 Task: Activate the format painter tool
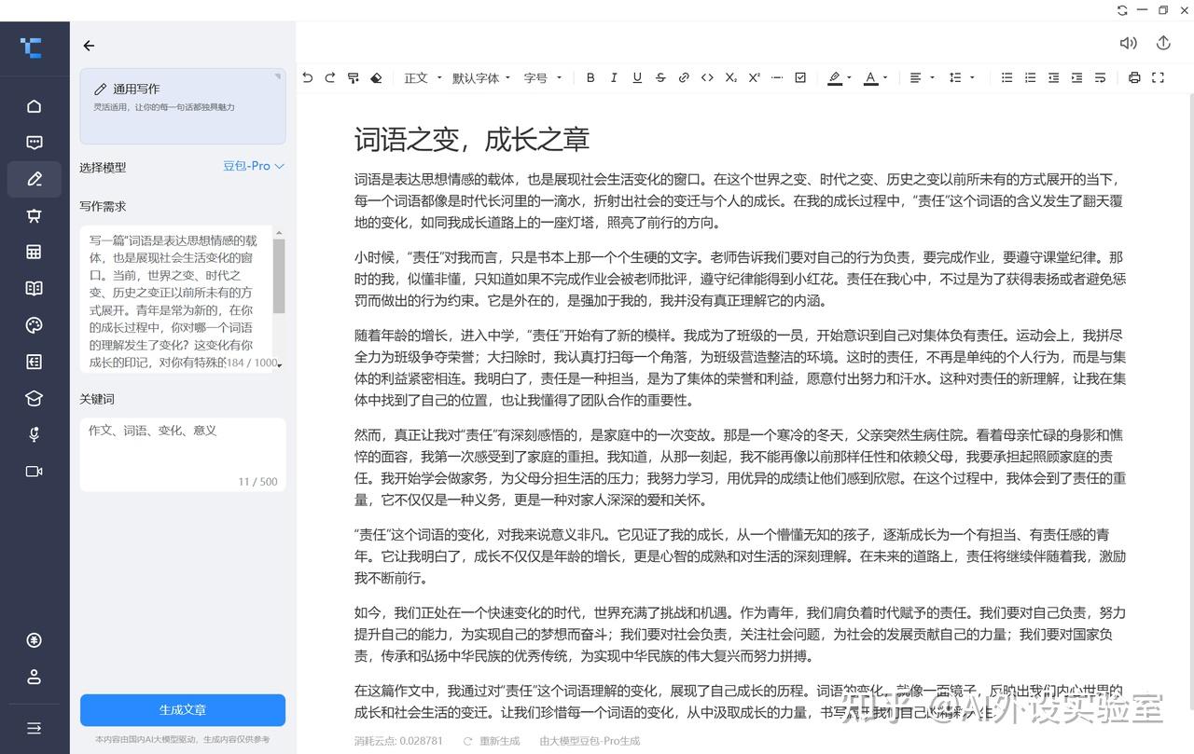[x=353, y=78]
